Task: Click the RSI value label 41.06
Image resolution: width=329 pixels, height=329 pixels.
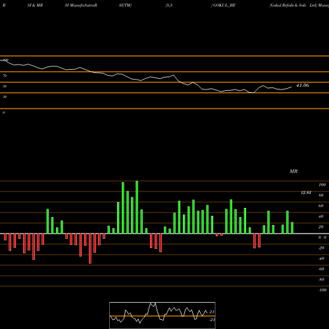Action: tap(303, 86)
